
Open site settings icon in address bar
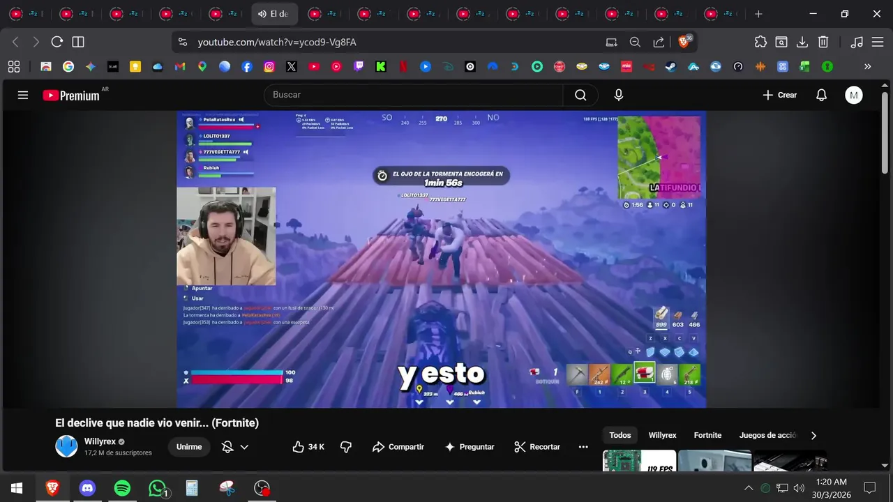[x=183, y=42]
